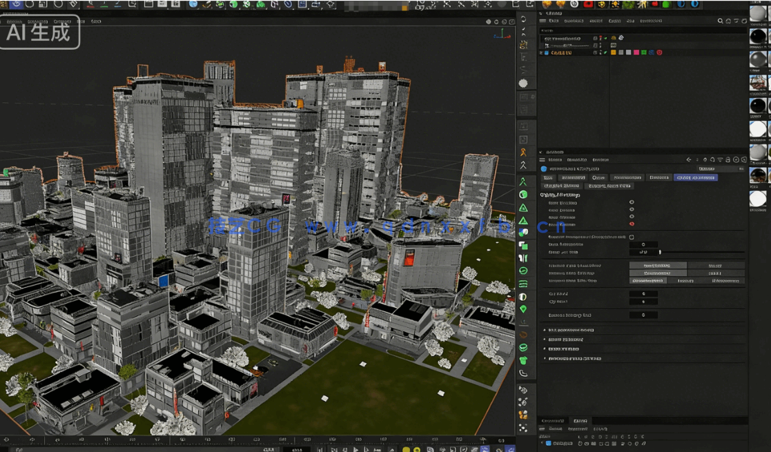This screenshot has height=452, width=771.
Task: Switch to the highlighted blue tab in the Attributes panel
Action: 696,178
